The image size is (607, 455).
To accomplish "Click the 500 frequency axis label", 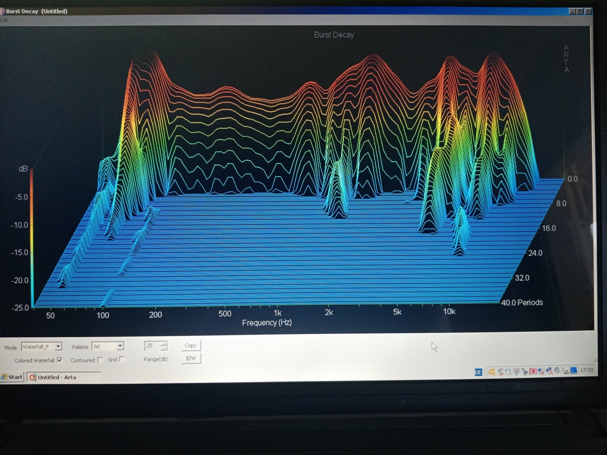I will click(x=225, y=313).
